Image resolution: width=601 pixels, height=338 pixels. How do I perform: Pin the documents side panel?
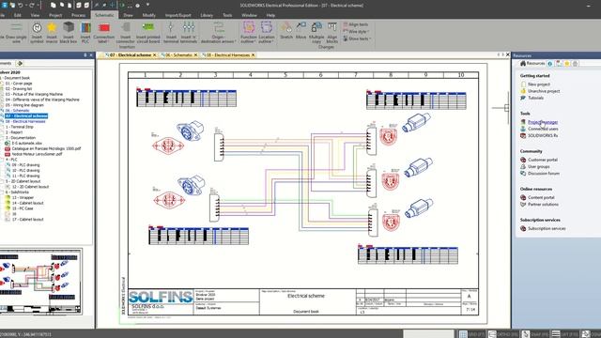click(x=85, y=55)
